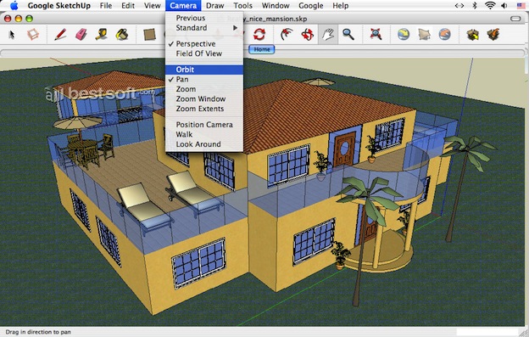
Task: Choose the Make Component tool
Action: coord(33,35)
